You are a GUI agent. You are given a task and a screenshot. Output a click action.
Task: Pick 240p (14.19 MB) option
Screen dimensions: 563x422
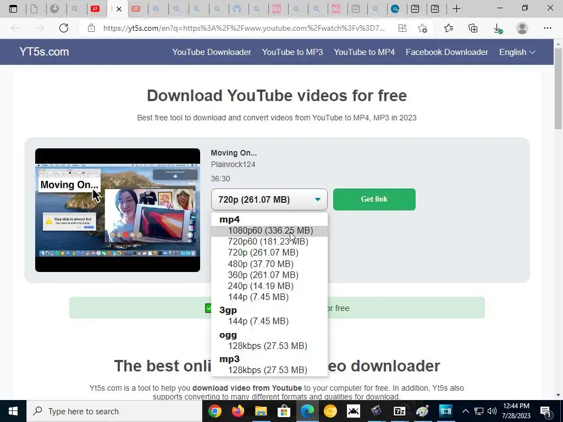pos(269,286)
